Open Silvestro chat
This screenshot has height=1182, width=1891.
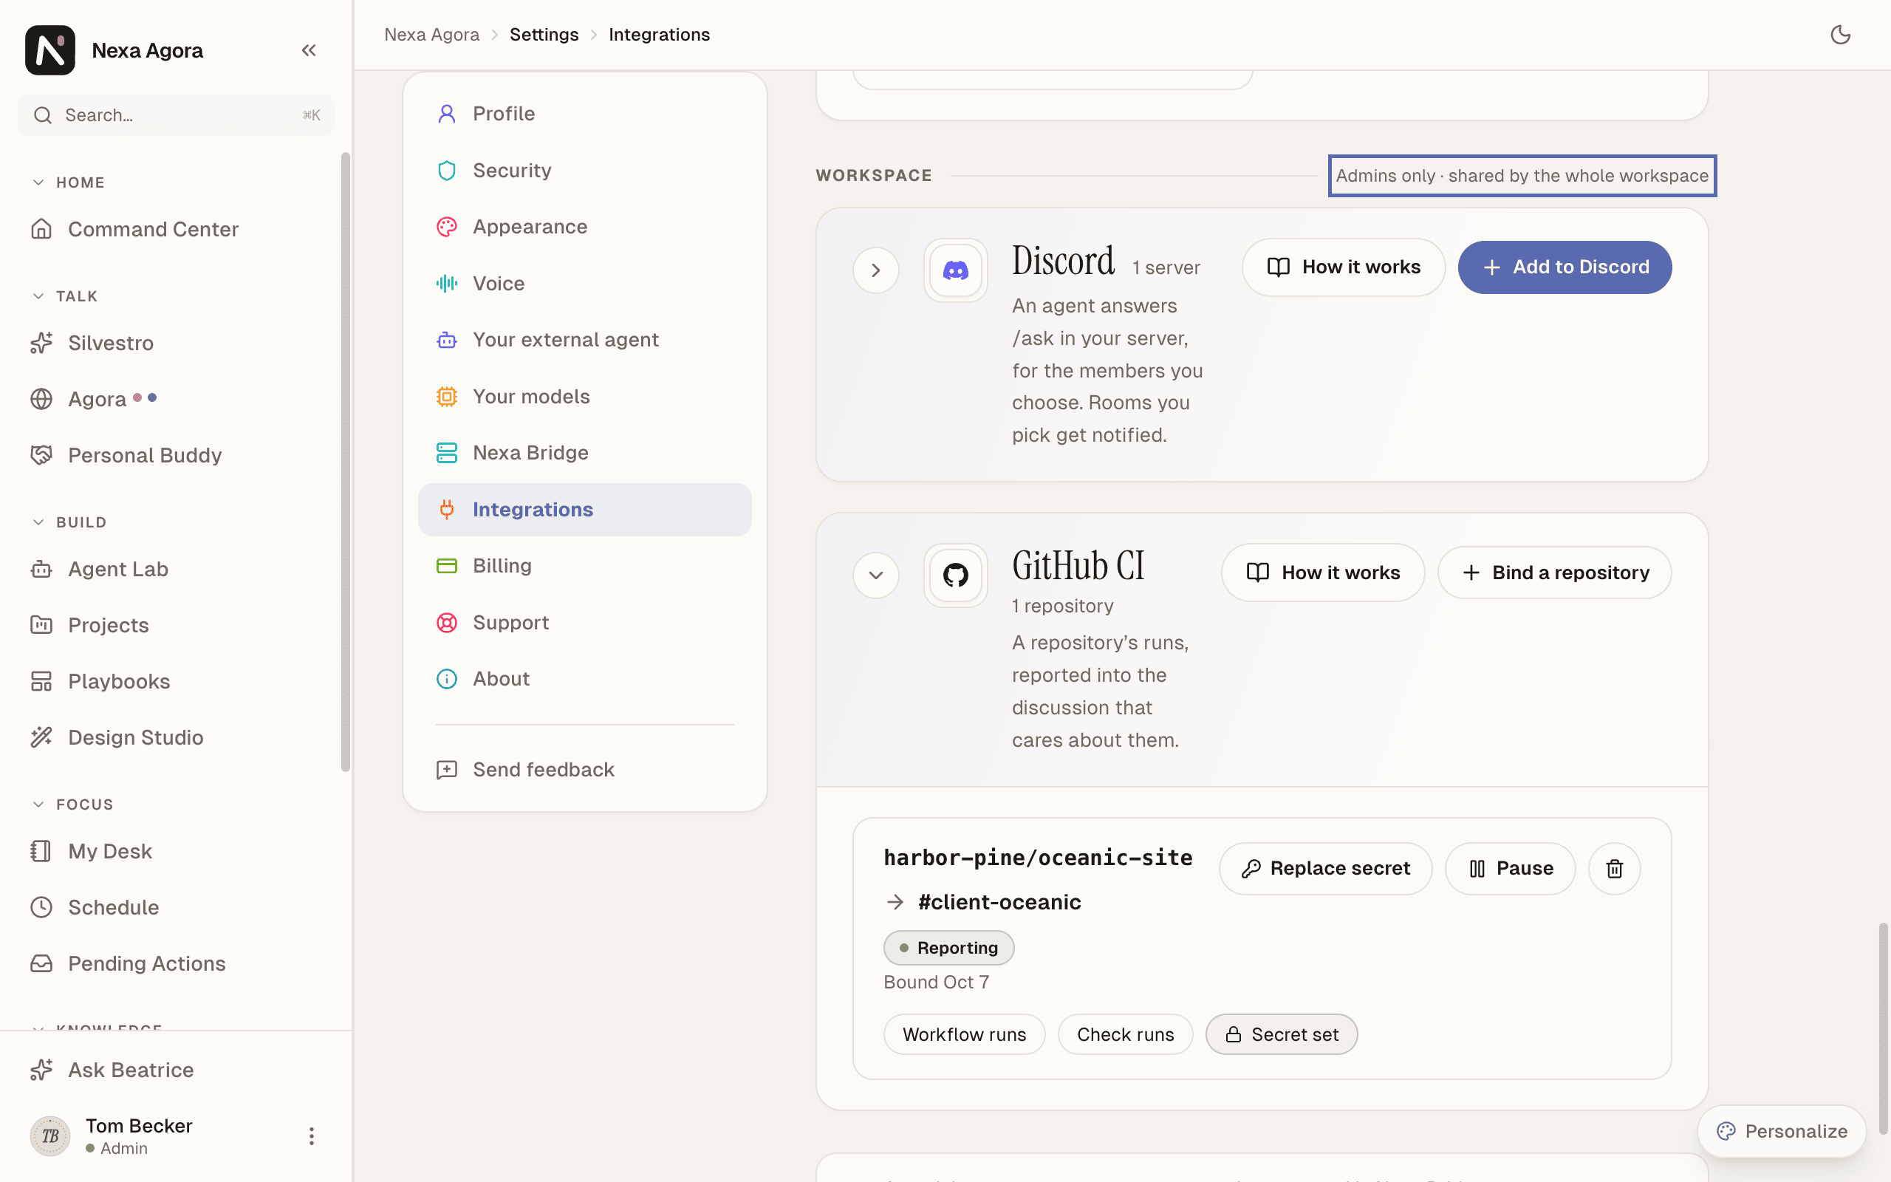(x=177, y=344)
